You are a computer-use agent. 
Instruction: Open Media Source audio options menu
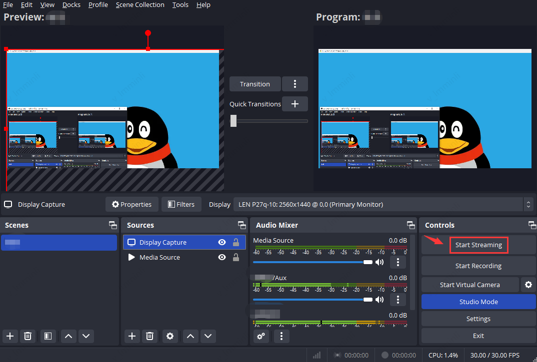tap(397, 262)
